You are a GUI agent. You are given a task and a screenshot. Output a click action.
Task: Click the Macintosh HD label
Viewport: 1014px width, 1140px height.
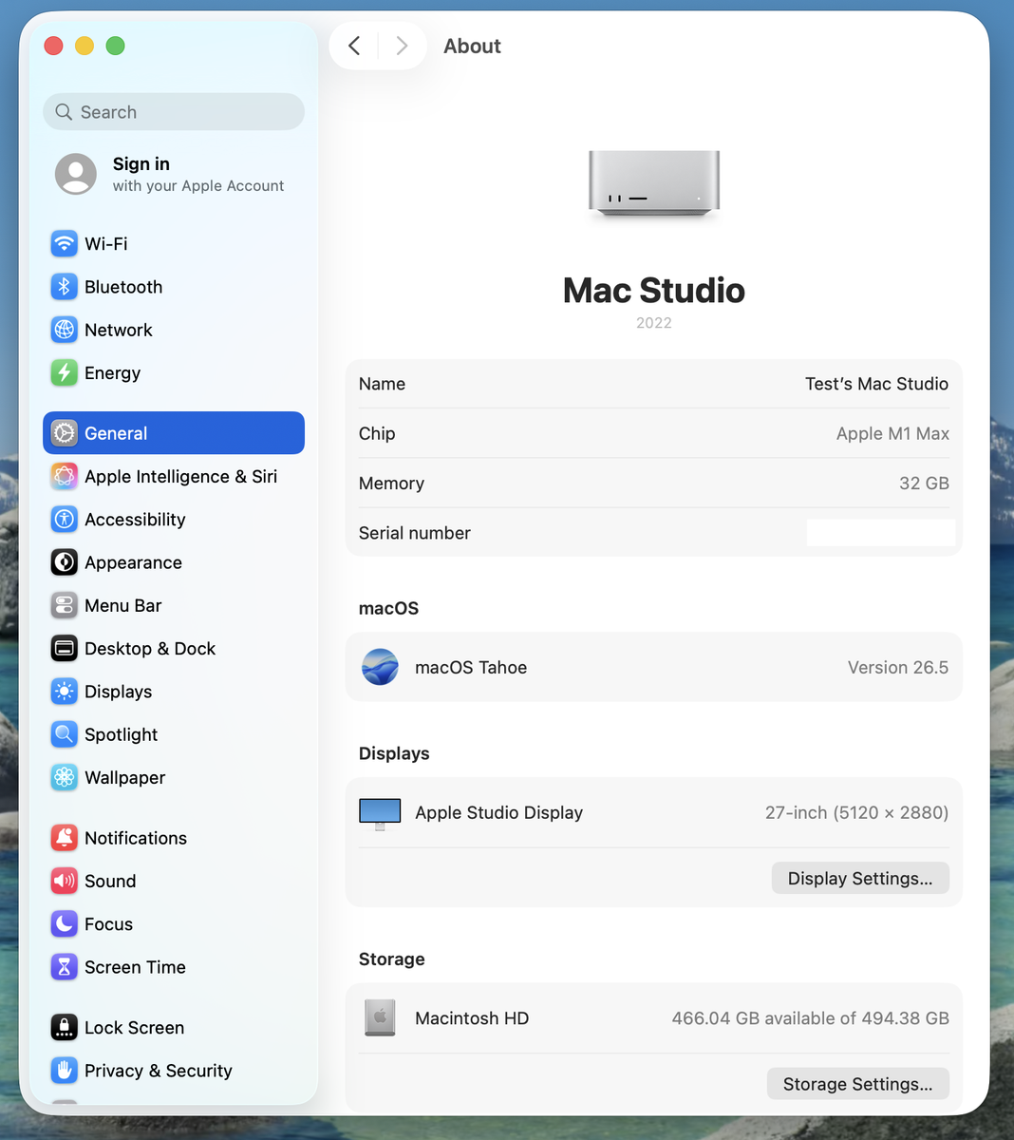click(472, 1017)
